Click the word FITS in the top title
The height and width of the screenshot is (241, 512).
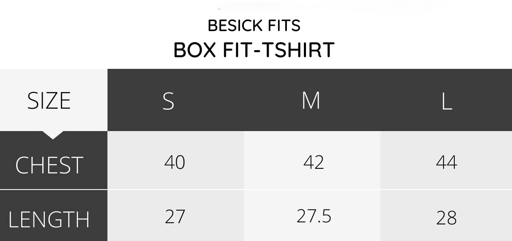284,26
